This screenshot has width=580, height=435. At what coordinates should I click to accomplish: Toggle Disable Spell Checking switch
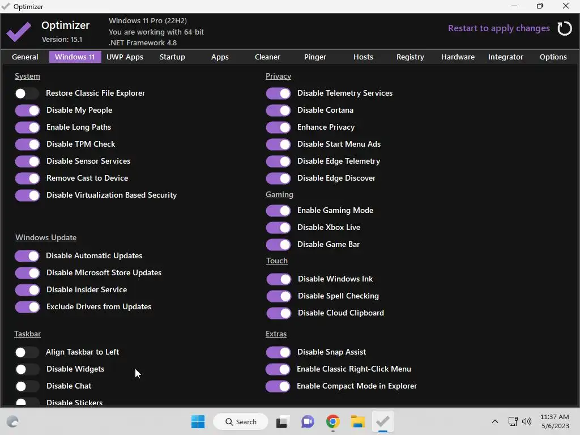pyautogui.click(x=279, y=296)
